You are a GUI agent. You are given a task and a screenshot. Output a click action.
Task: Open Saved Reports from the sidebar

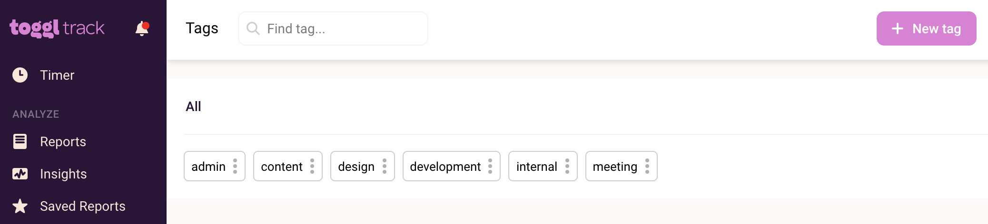click(82, 206)
